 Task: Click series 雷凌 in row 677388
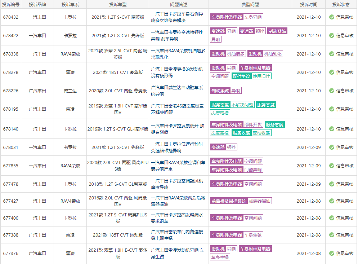[x=70, y=235]
